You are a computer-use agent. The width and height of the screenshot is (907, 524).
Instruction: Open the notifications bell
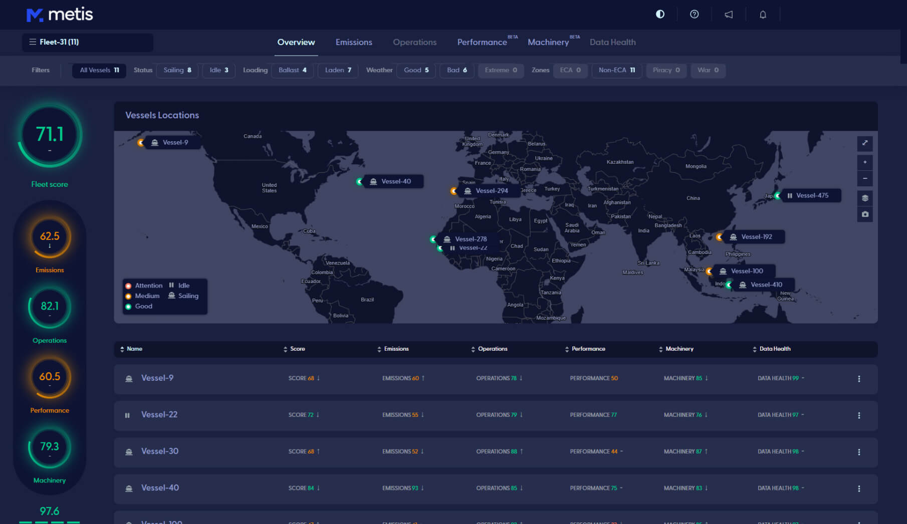[763, 15]
